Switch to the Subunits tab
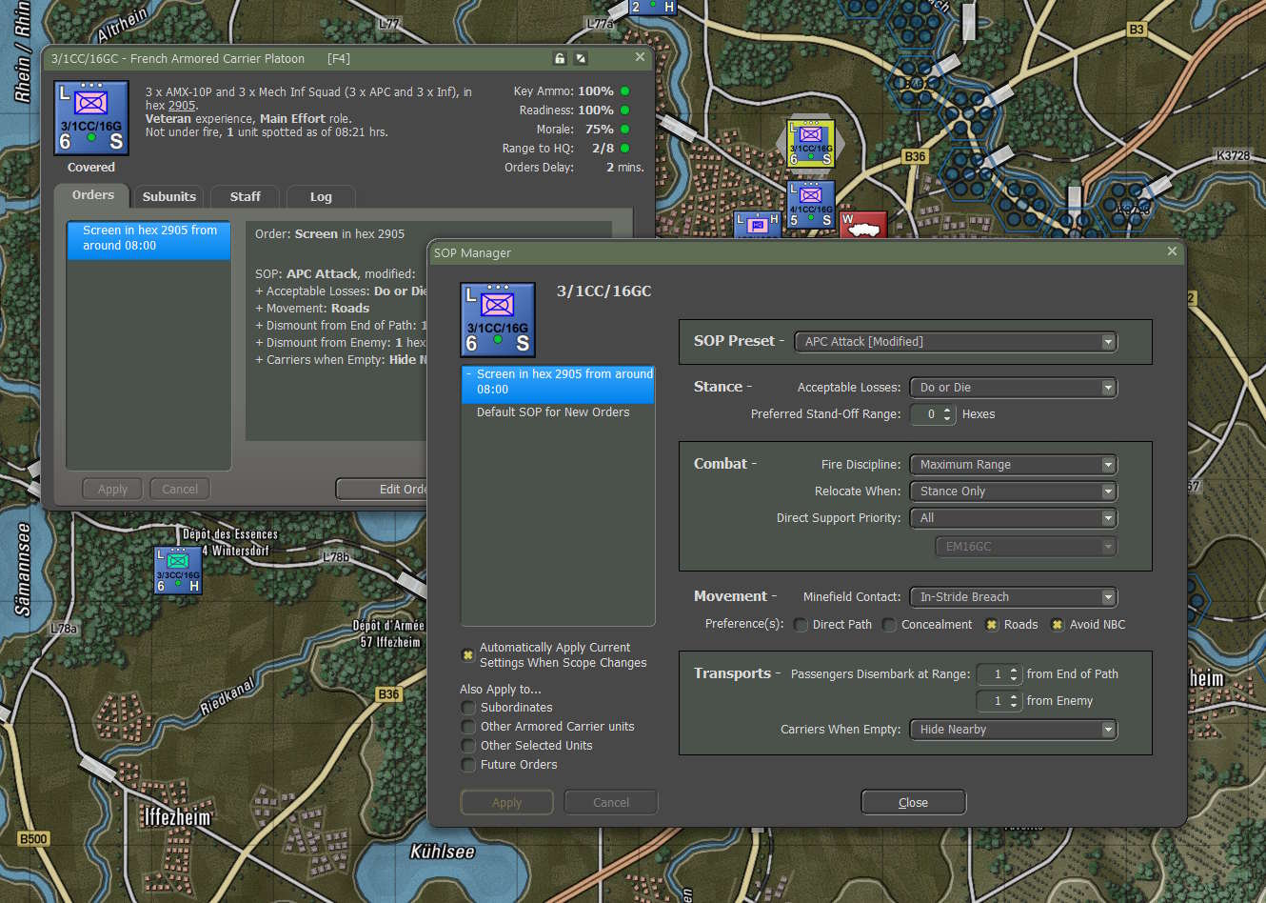This screenshot has height=903, width=1266. click(169, 196)
